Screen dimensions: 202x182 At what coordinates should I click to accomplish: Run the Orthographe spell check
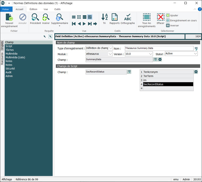tap(128, 19)
